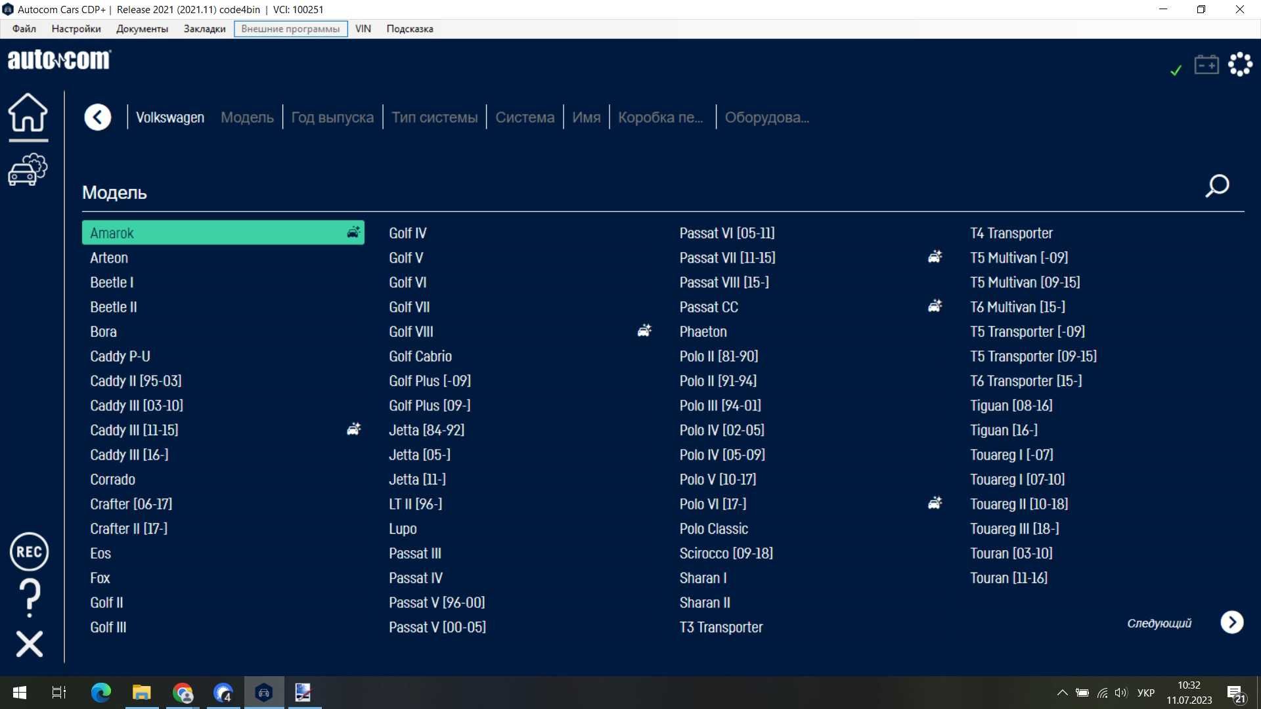Viewport: 1261px width, 709px height.
Task: Select Touareg III [18-]
Action: coord(1015,528)
